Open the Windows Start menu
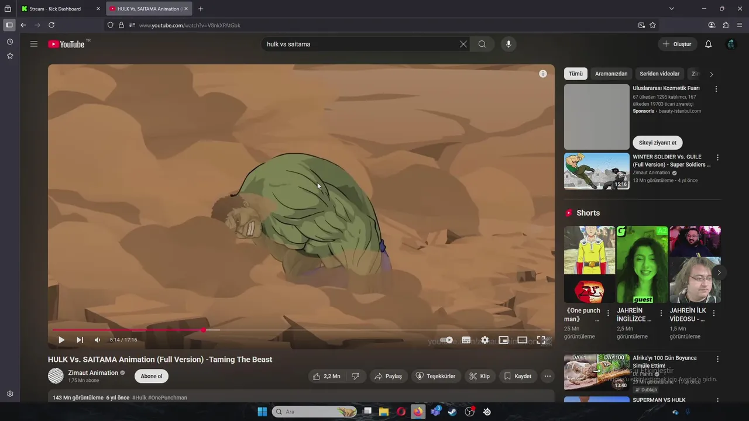This screenshot has height=421, width=749. point(262,412)
